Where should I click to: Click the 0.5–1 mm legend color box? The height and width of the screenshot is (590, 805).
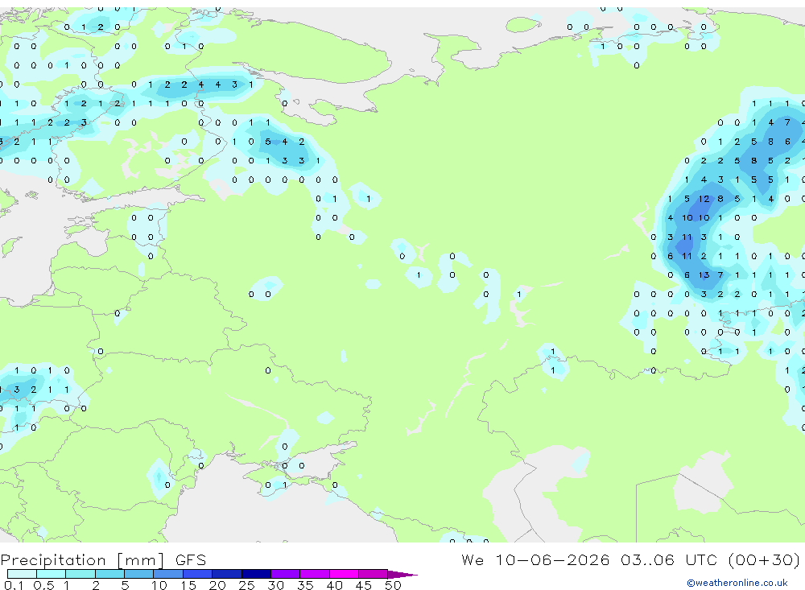(52, 574)
